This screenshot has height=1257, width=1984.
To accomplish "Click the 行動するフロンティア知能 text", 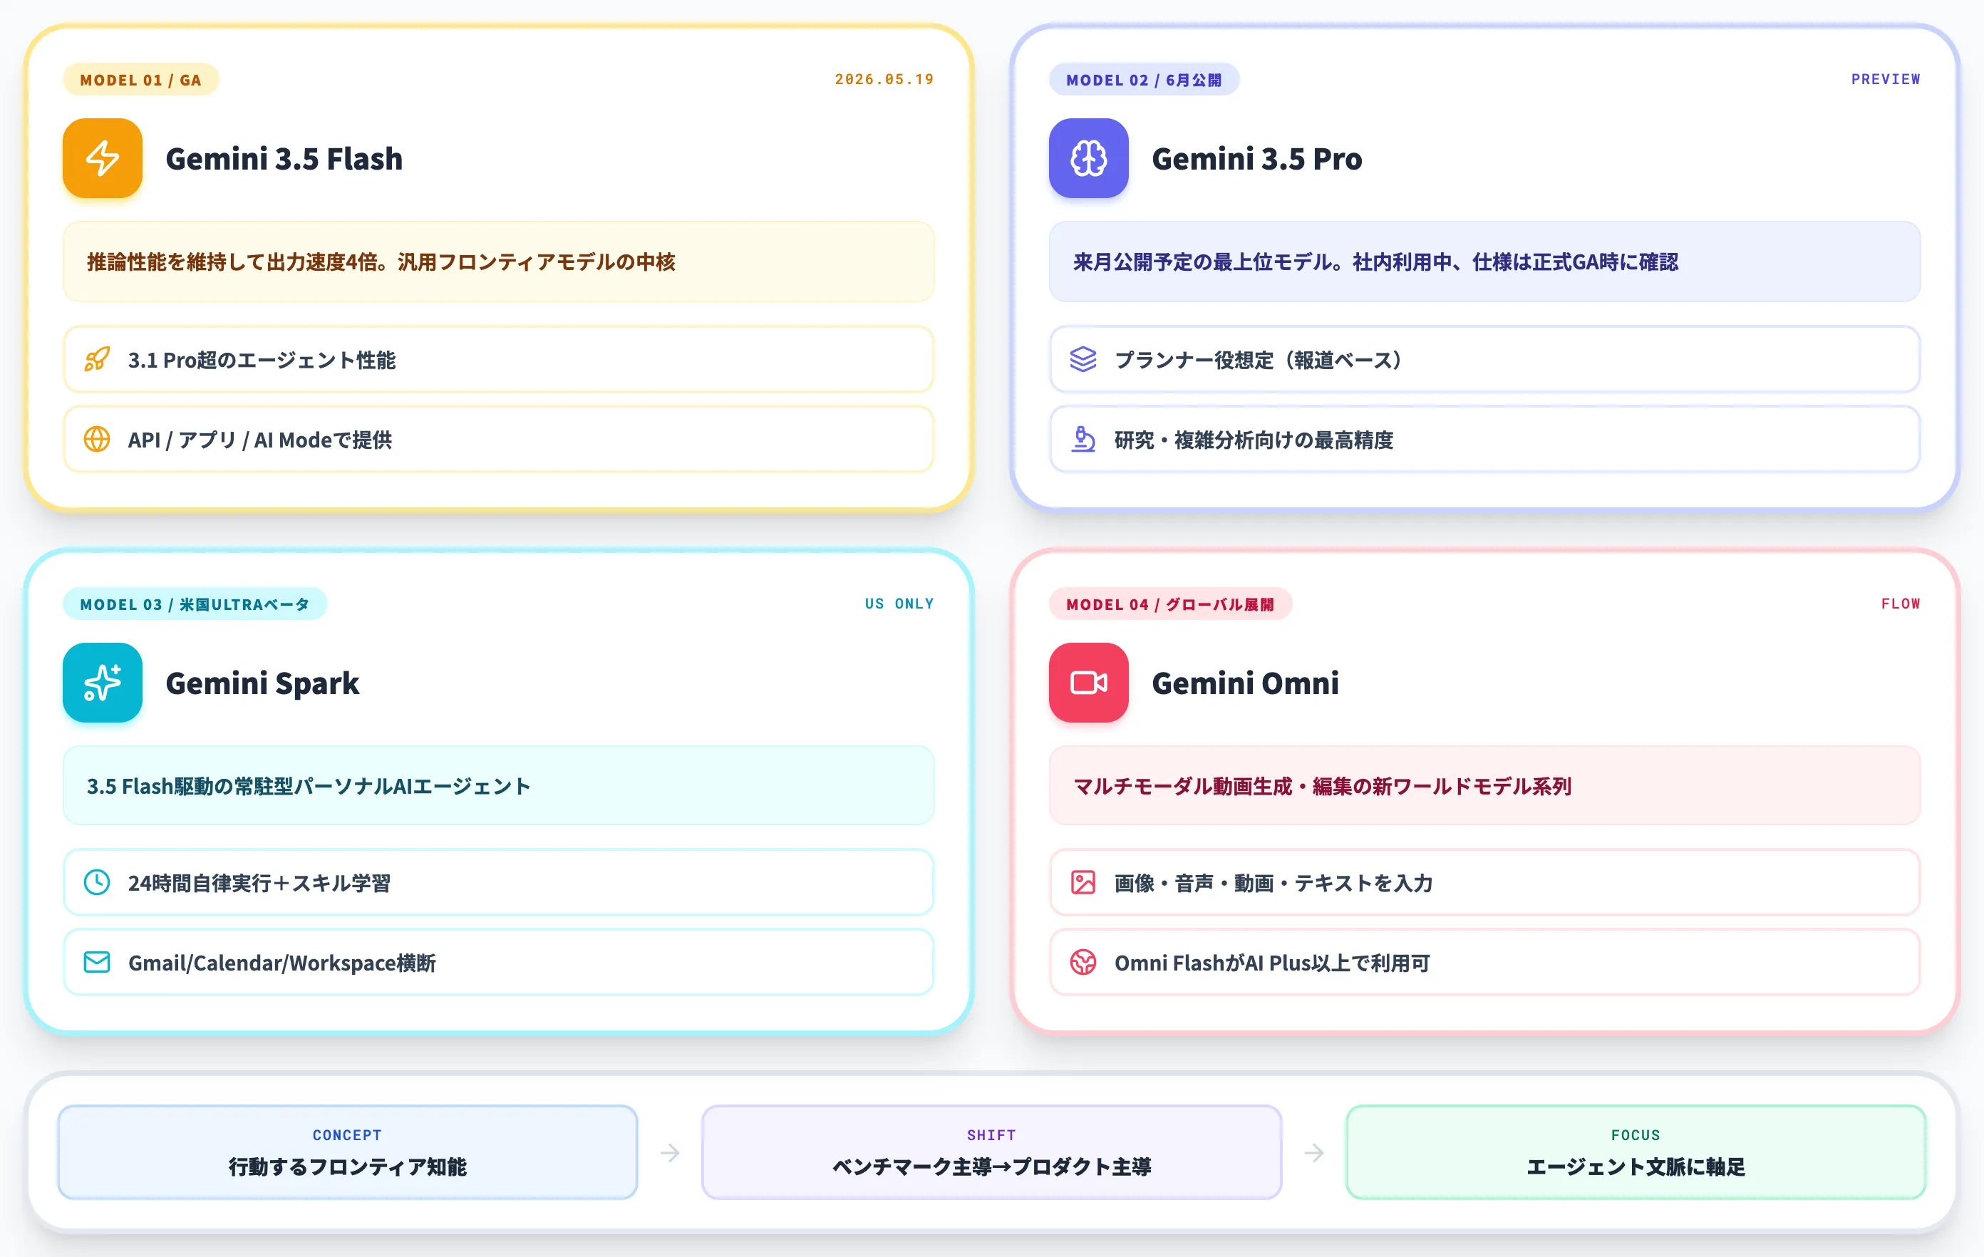I will click(x=347, y=1167).
